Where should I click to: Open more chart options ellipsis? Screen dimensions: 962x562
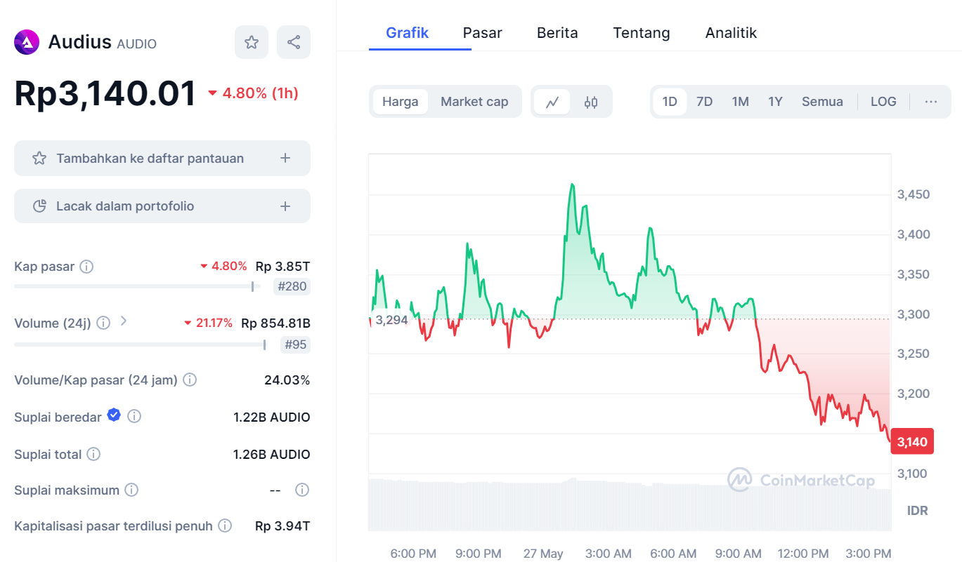click(931, 102)
